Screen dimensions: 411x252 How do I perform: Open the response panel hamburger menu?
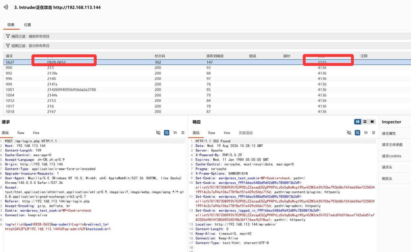(x=373, y=133)
